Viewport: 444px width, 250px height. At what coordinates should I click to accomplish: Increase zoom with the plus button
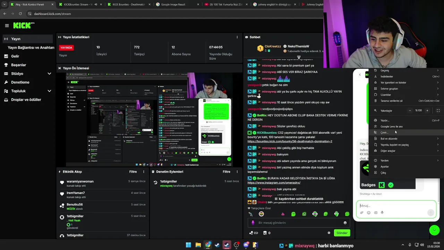click(427, 110)
